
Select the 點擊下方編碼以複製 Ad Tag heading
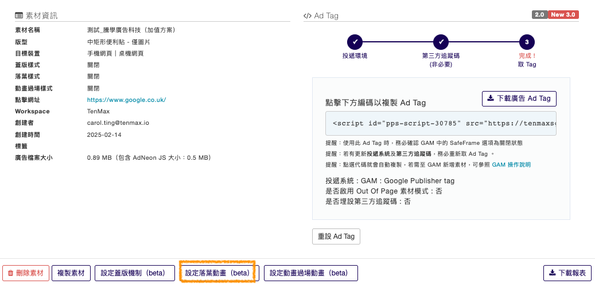pos(376,102)
